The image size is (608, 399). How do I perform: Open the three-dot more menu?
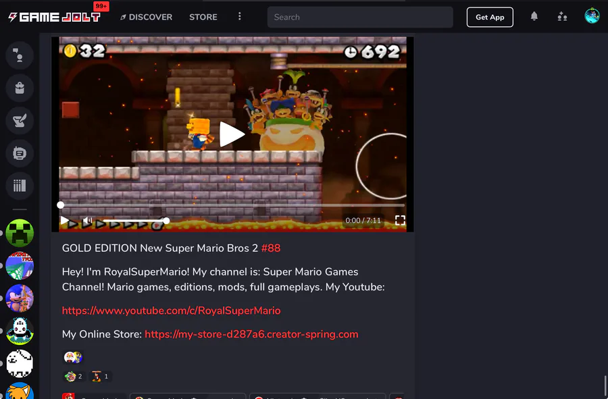(240, 16)
